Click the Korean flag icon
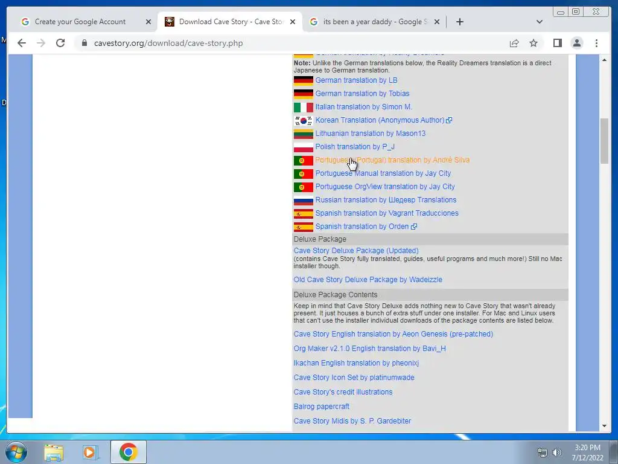The width and height of the screenshot is (618, 464). (303, 121)
